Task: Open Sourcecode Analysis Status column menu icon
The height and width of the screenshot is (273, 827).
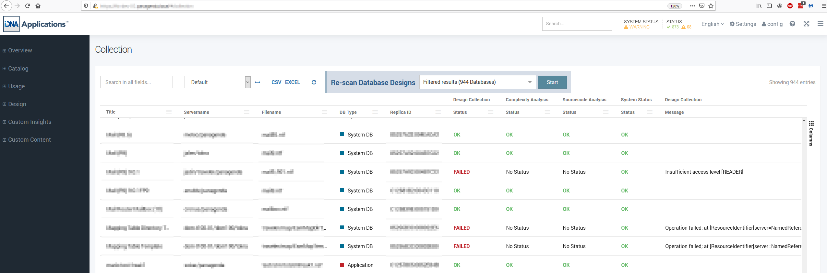Action: [x=606, y=112]
